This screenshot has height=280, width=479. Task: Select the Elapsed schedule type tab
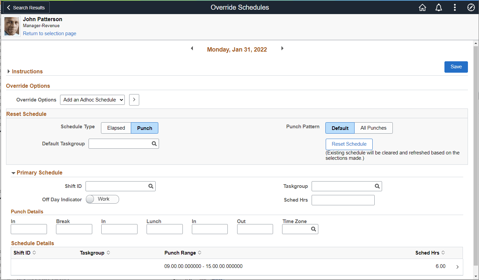(x=116, y=128)
